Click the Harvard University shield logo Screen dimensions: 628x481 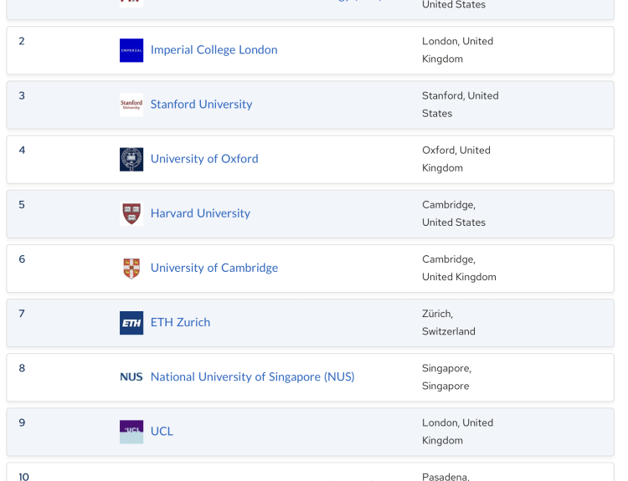click(x=131, y=213)
